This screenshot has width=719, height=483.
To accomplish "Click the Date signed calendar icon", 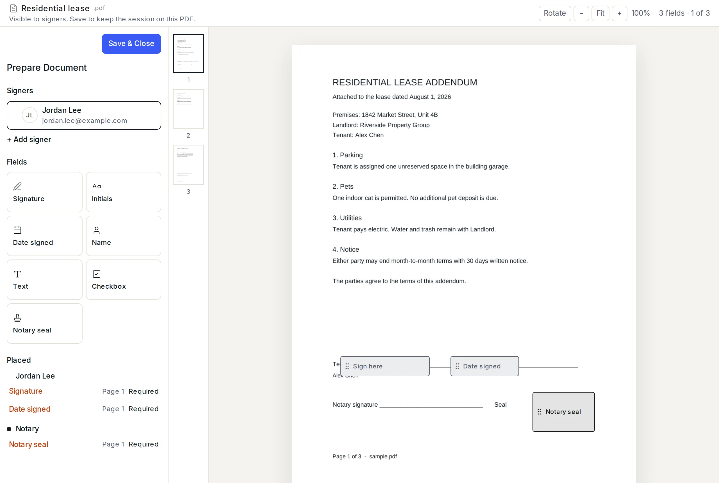I will 18,230.
